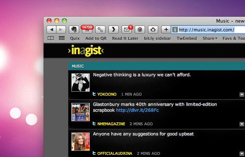Click the 1 MIN AGO timestamp
This screenshot has width=245, height=157.
(131, 94)
